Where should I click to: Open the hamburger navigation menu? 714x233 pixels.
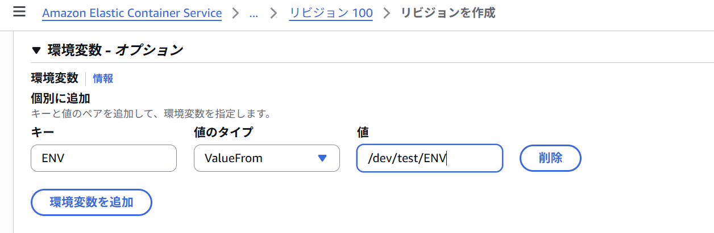[x=19, y=12]
